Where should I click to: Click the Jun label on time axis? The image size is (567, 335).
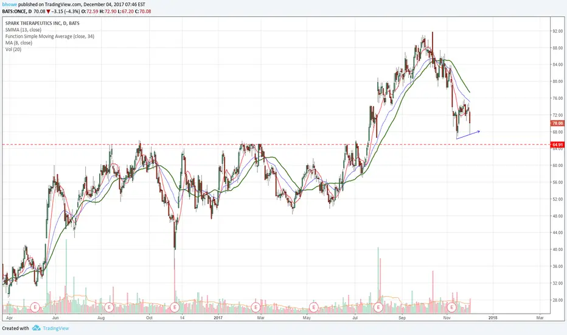point(55,318)
